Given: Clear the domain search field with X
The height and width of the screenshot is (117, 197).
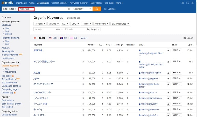Looking at the screenshot, I should 69,9.
